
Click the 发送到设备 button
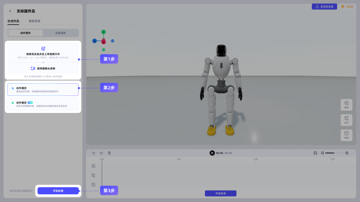coord(324,7)
